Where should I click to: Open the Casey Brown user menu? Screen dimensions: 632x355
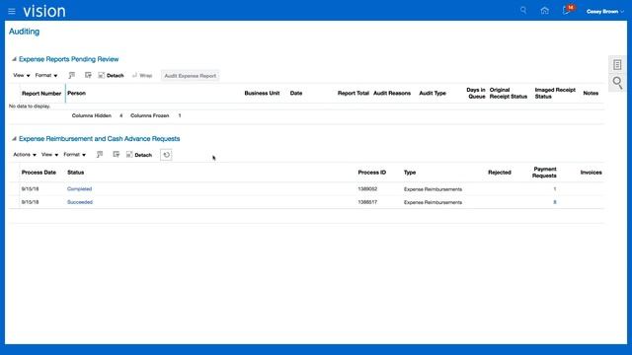(x=605, y=11)
